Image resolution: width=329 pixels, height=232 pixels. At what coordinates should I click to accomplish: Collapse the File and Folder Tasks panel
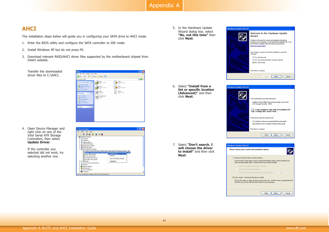pos(92,82)
